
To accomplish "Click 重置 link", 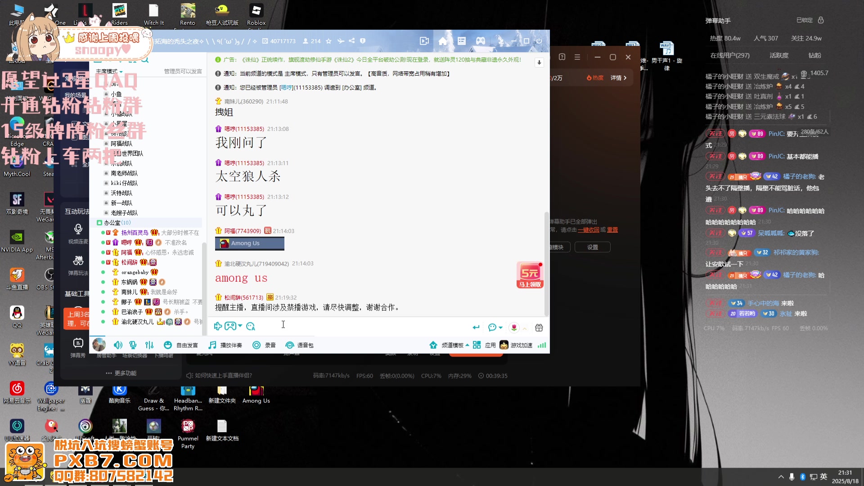I will (x=612, y=229).
